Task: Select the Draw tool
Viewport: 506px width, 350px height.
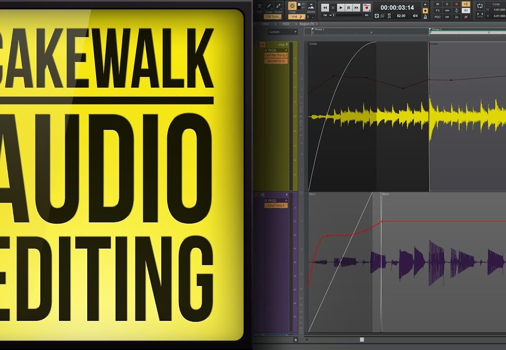Action: pyautogui.click(x=269, y=6)
